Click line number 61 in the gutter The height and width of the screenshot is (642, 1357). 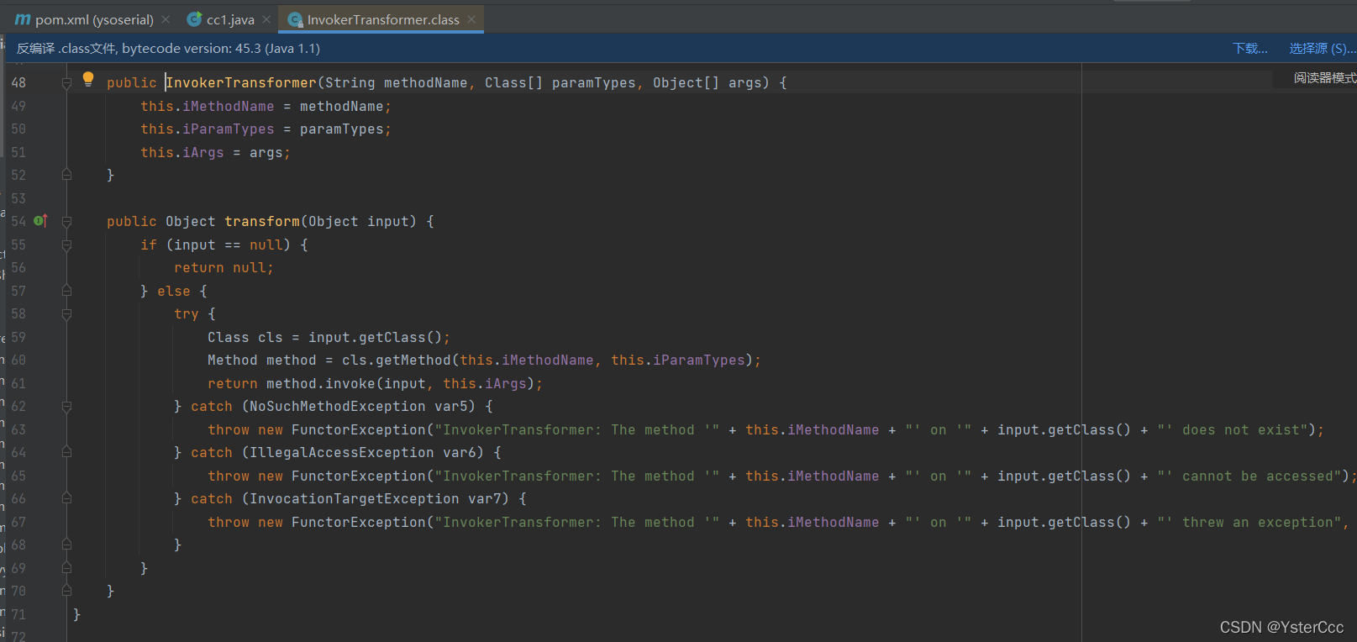pos(18,383)
